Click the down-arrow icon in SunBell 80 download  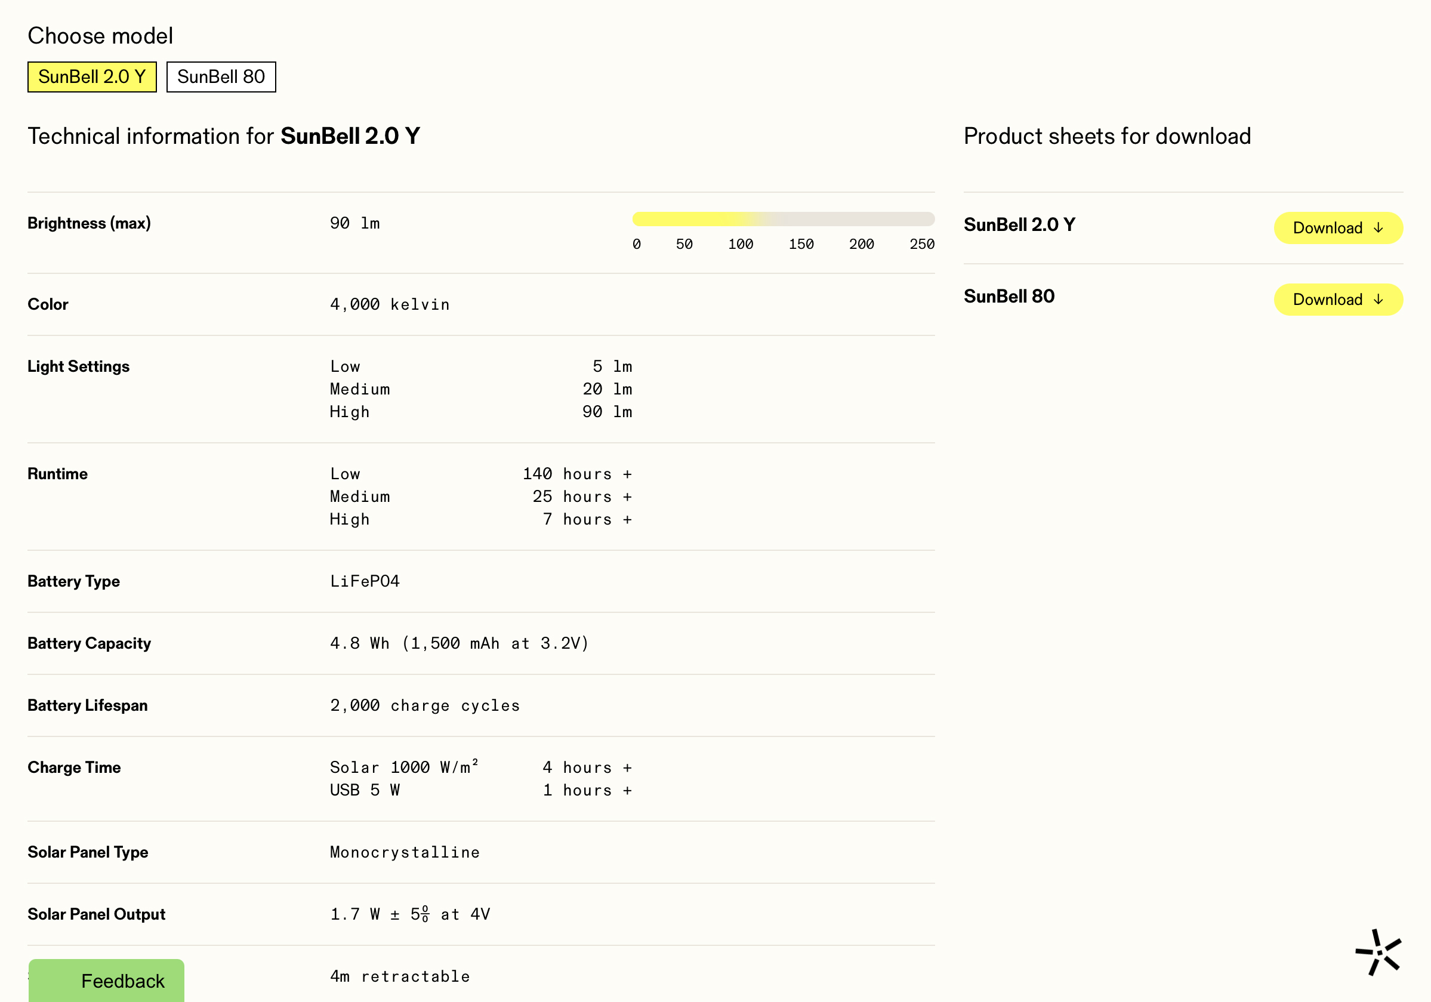1378,300
